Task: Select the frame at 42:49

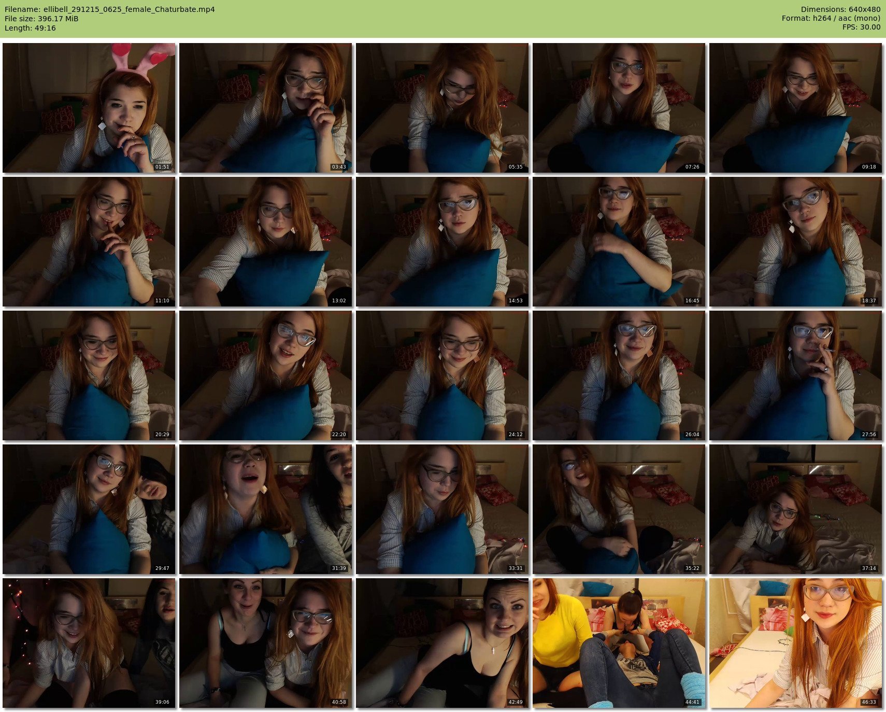Action: coord(442,643)
